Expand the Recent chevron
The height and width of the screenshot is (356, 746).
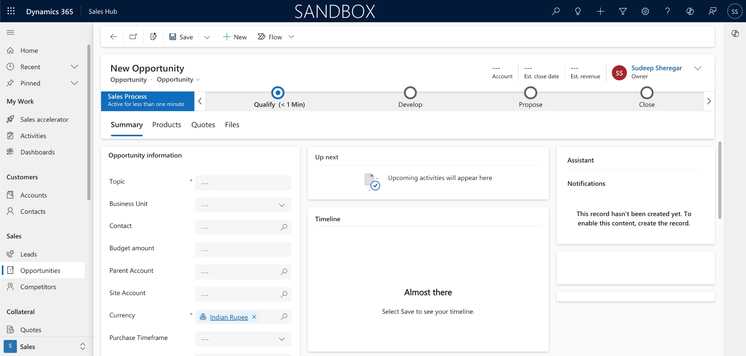74,67
